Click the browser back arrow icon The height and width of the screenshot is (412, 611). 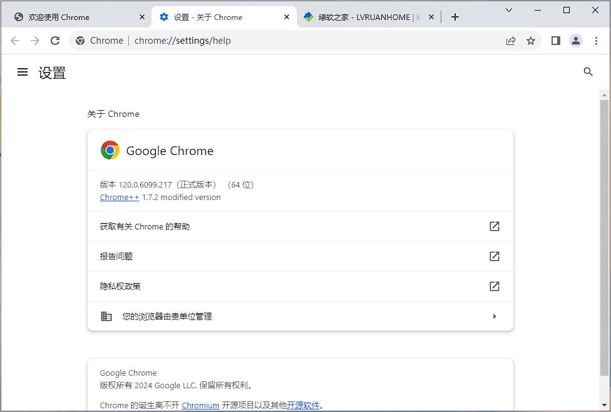pyautogui.click(x=15, y=41)
